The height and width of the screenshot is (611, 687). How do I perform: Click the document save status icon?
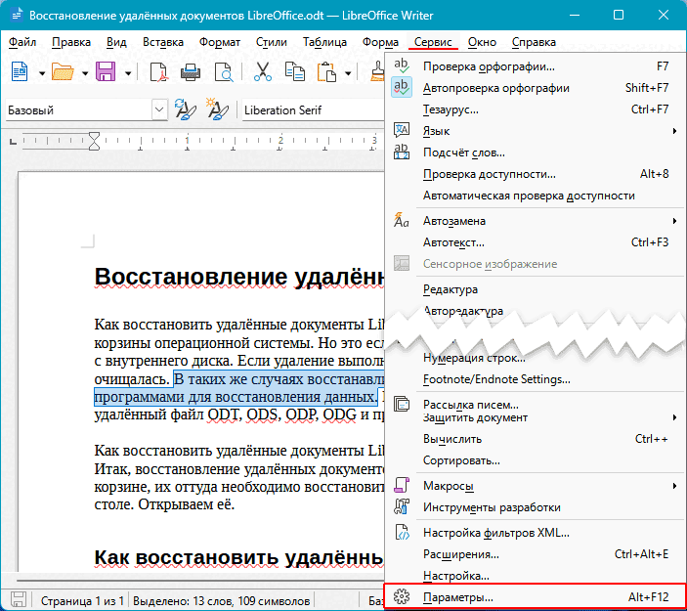[18, 599]
